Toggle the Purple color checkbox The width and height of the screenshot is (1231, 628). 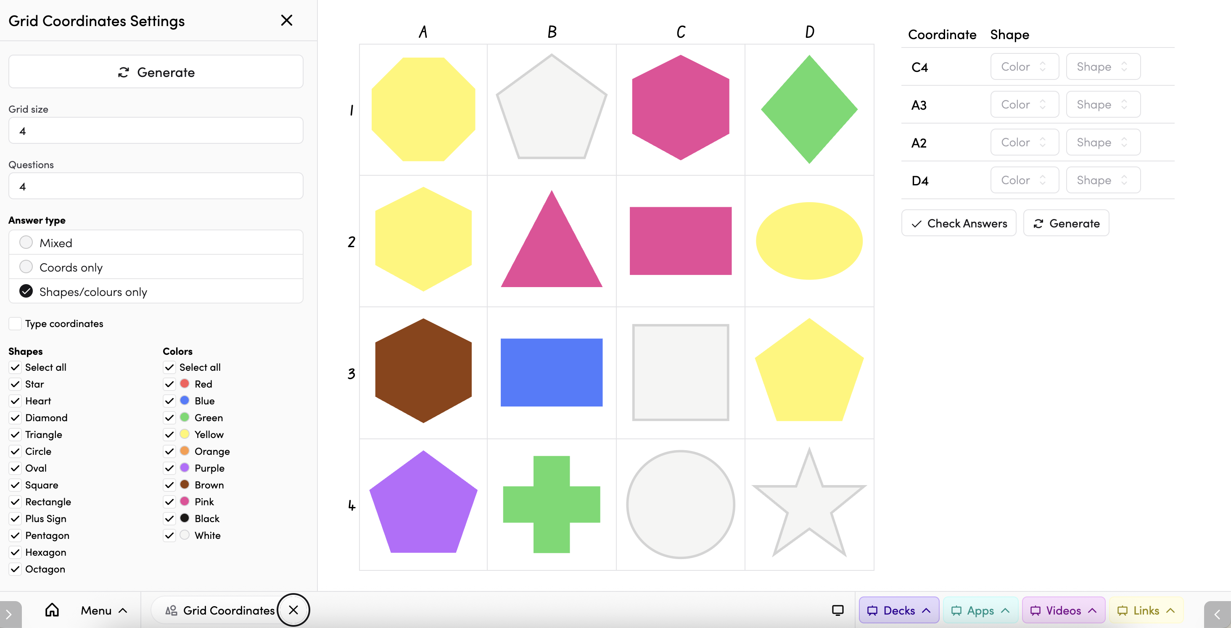point(169,468)
